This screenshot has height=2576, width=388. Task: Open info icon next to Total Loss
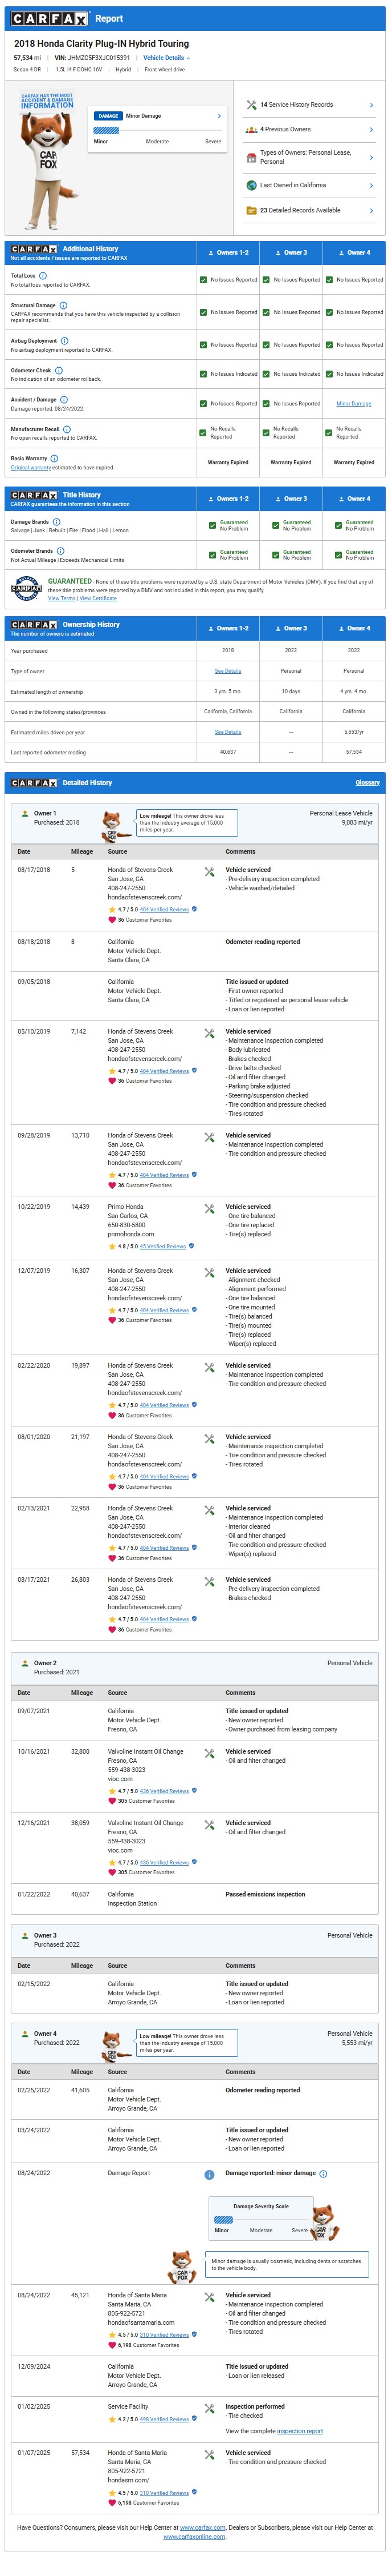coord(43,275)
